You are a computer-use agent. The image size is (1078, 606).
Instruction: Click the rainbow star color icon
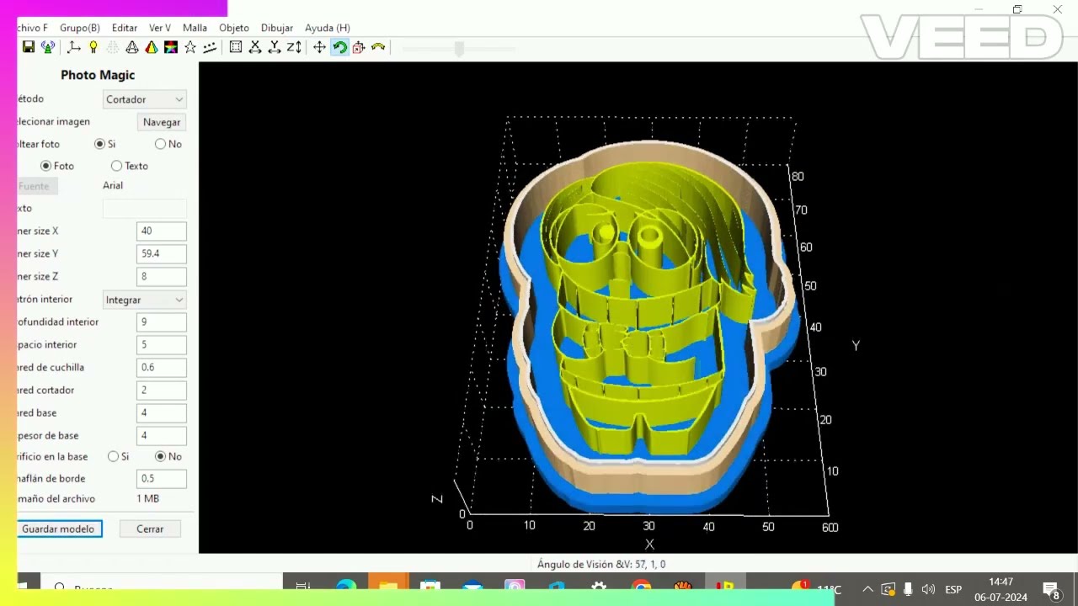point(171,47)
